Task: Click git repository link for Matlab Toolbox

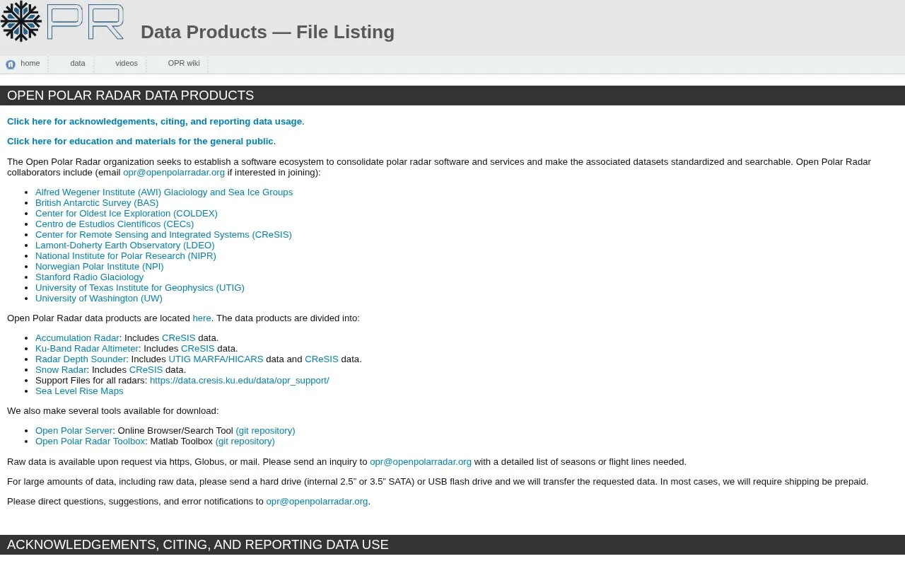Action: (x=245, y=441)
